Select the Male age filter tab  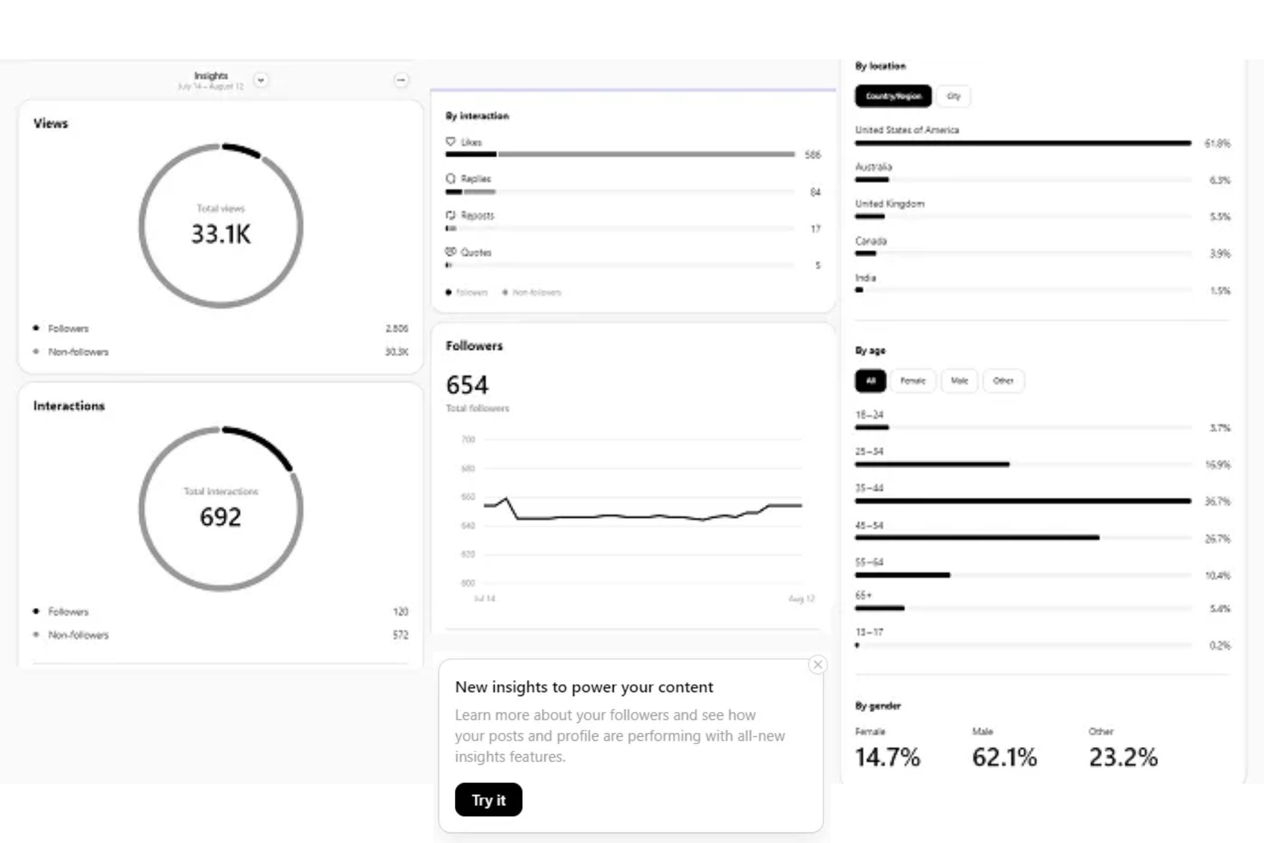[959, 380]
